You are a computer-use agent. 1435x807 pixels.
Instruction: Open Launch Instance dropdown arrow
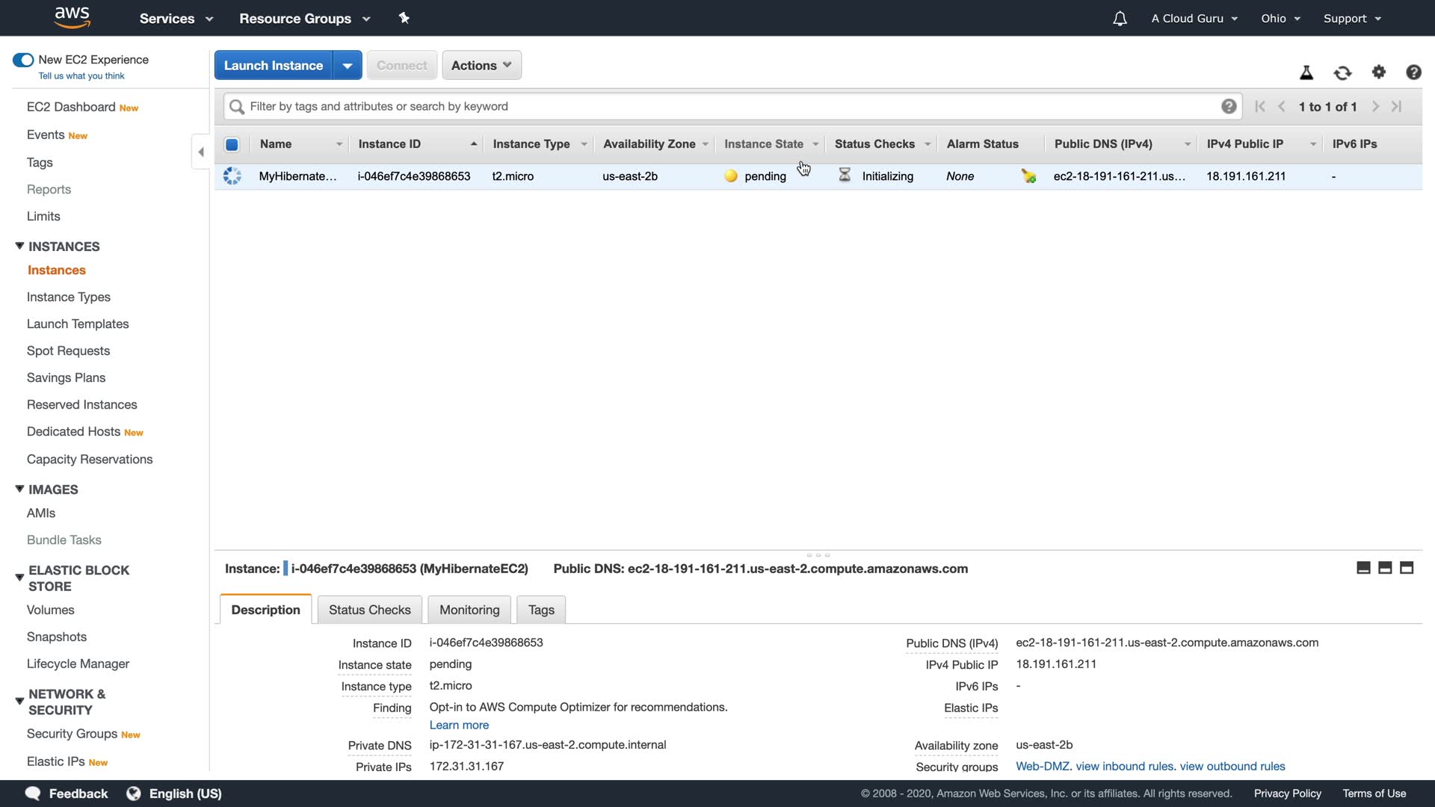(x=348, y=66)
